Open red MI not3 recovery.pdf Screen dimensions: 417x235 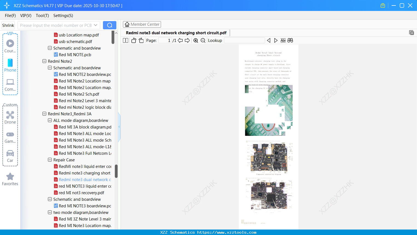81,193
